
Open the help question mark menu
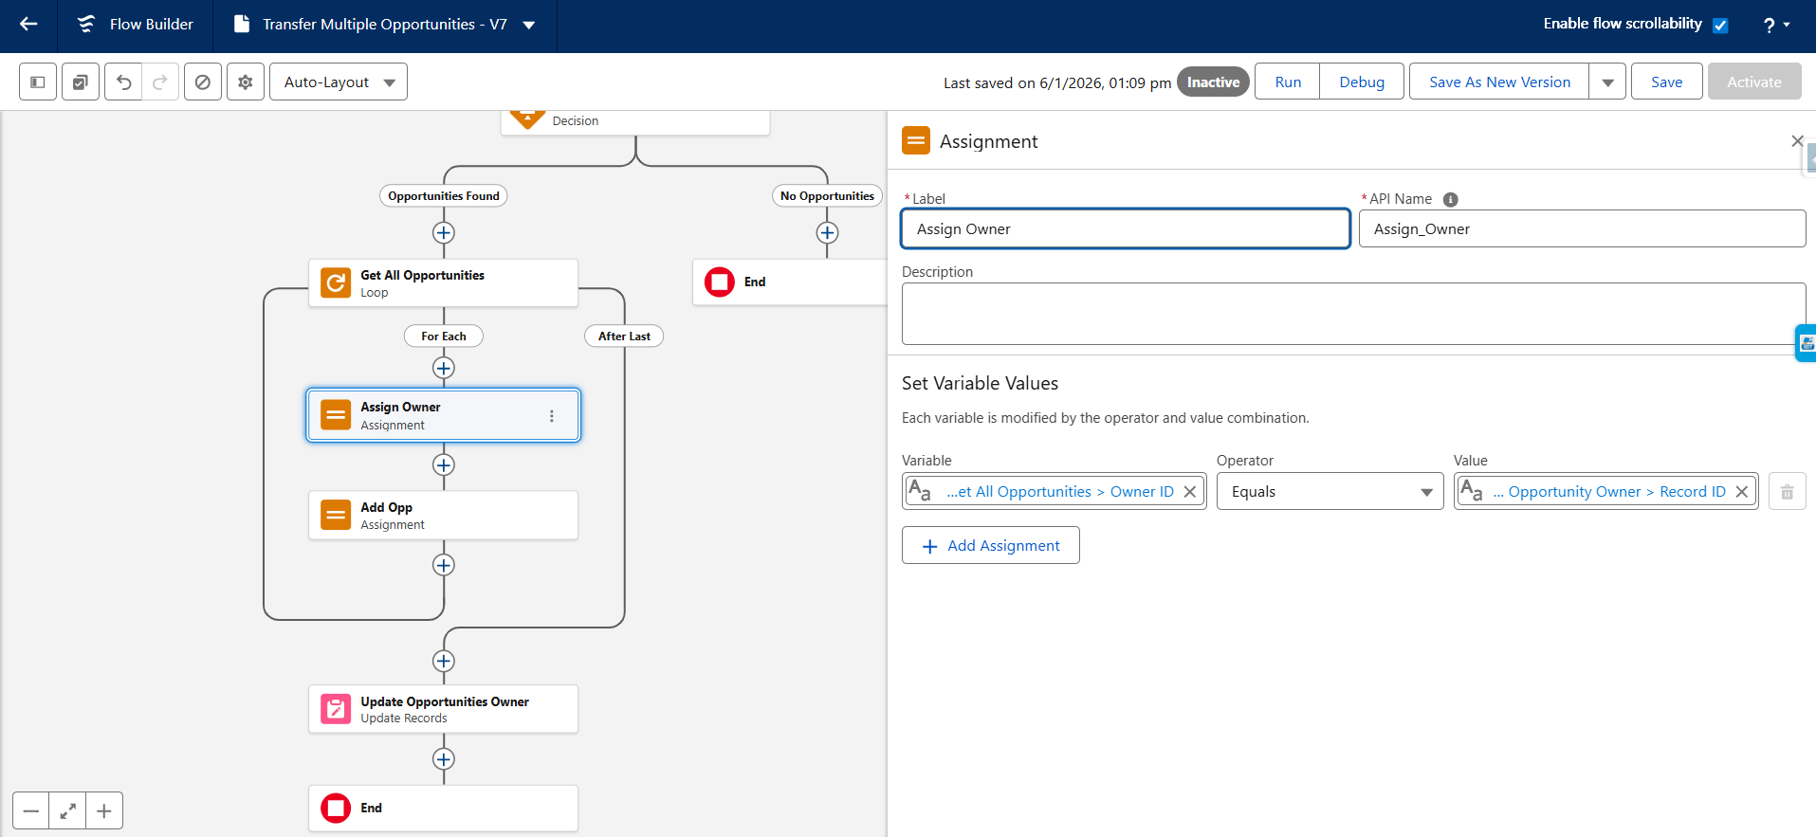(x=1775, y=26)
